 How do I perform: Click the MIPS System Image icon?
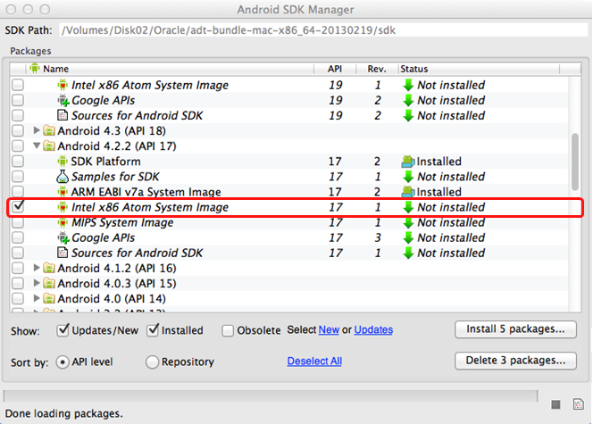62,222
